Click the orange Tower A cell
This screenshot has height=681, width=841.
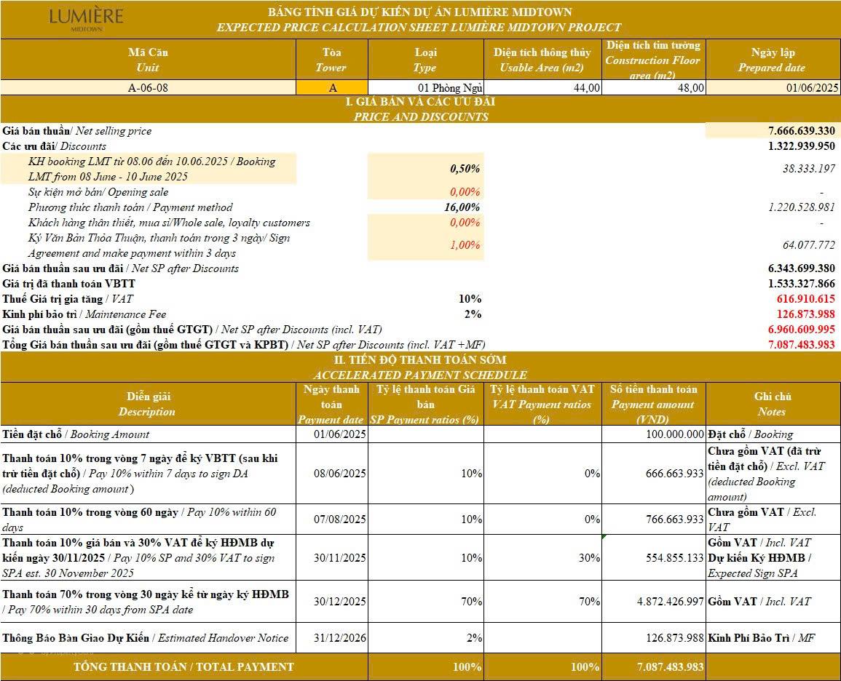[x=332, y=87]
